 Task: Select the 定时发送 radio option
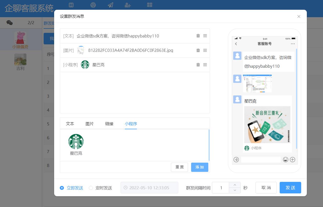[91, 188]
